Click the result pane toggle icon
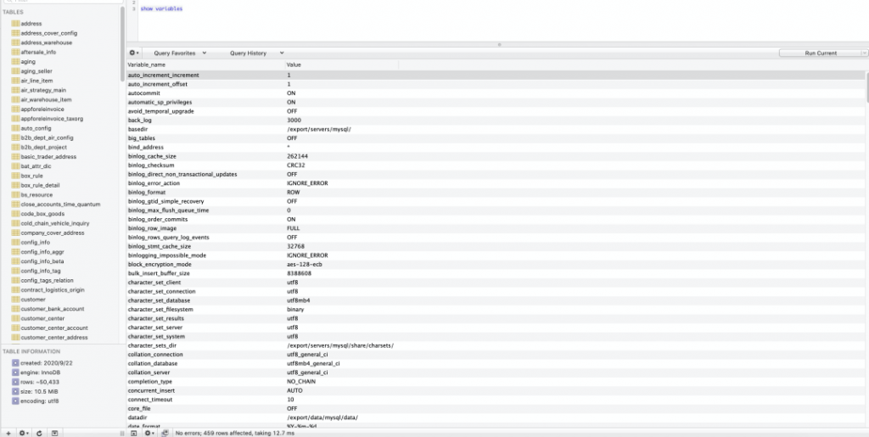The image size is (869, 437). click(x=134, y=433)
